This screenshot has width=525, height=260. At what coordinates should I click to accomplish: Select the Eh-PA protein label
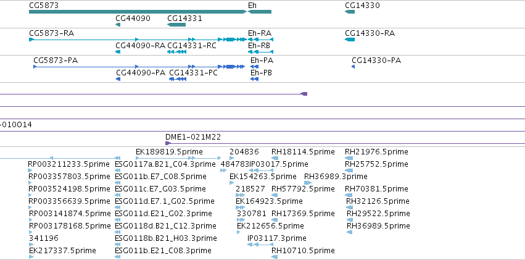[x=262, y=61]
